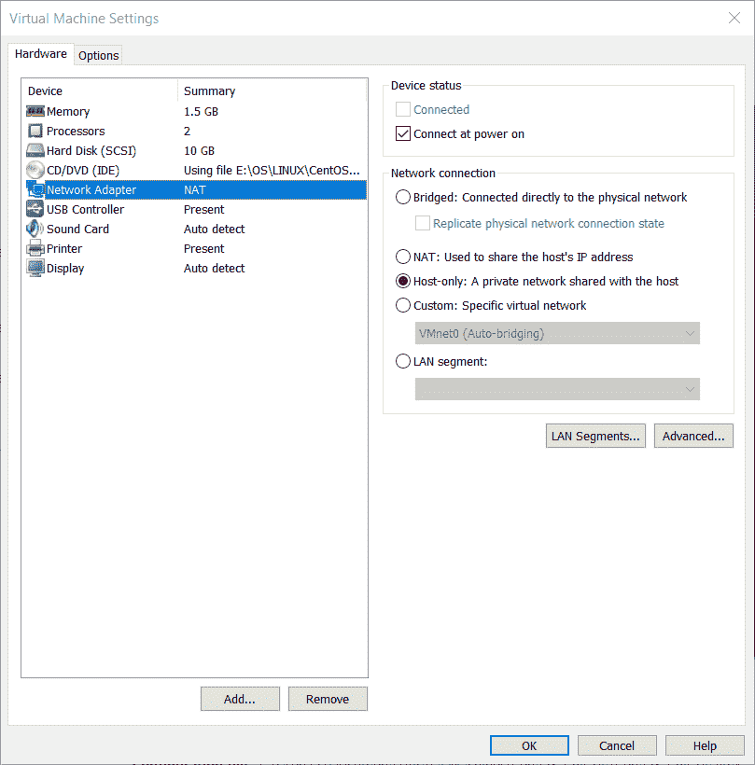Switch to the Hardware tab
The image size is (755, 765).
[41, 54]
